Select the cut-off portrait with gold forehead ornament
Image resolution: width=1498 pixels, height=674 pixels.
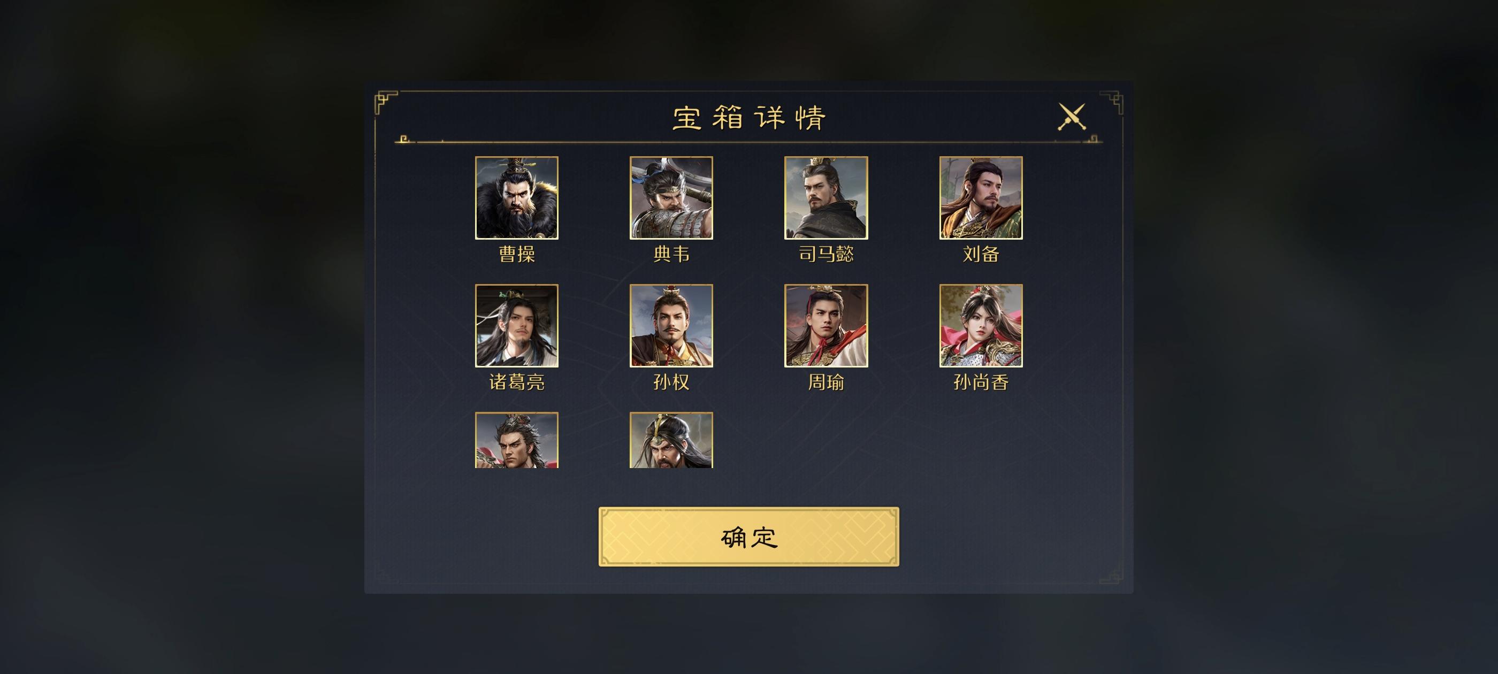pyautogui.click(x=671, y=440)
